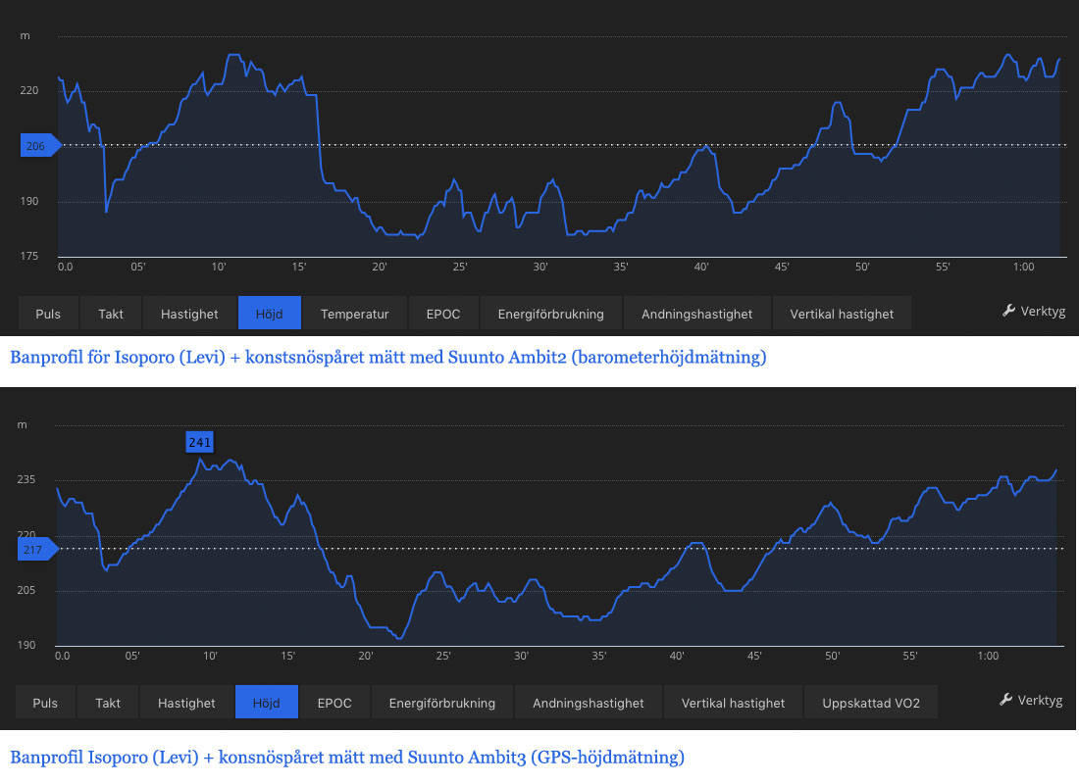Select Andningshastighet tab in top chart
1079x784 pixels.
tap(696, 314)
